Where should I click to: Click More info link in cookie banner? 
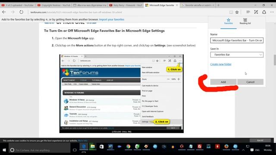83,141
